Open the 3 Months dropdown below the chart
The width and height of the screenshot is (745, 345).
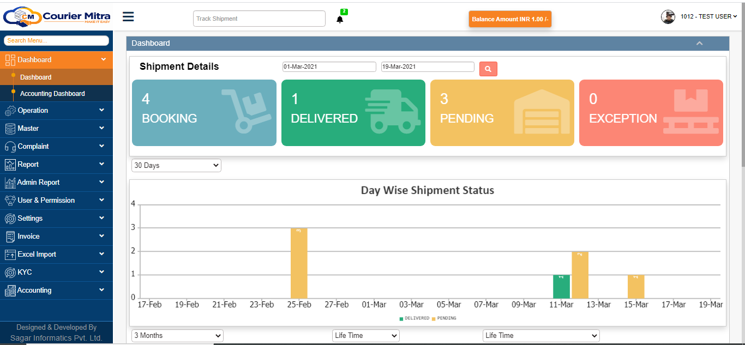(177, 335)
